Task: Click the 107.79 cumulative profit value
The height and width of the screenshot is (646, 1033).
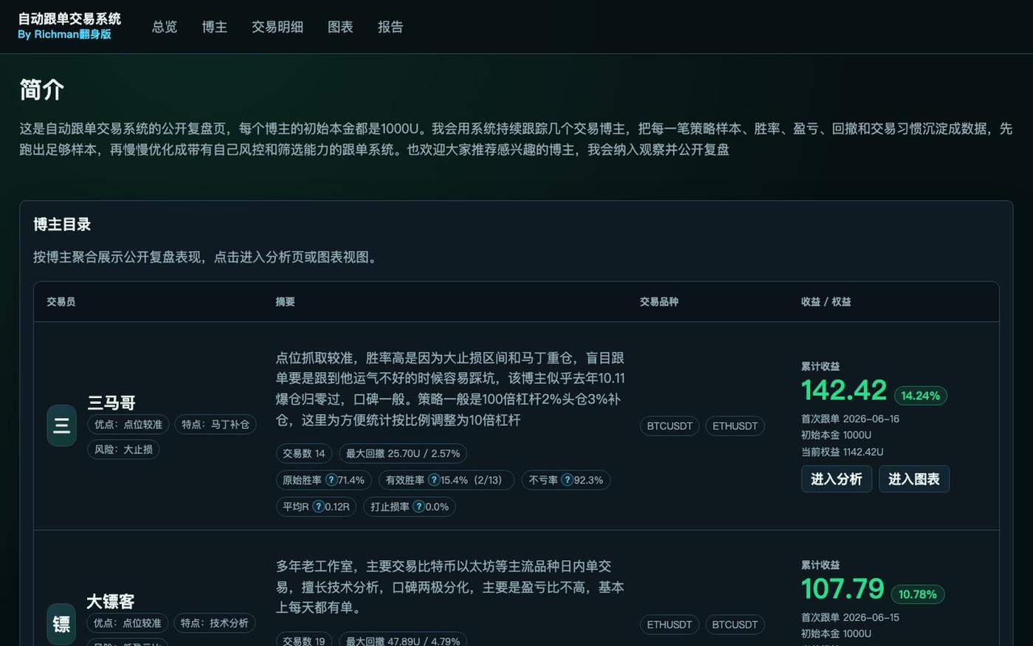Action: pyautogui.click(x=843, y=589)
